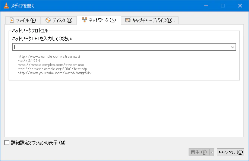The image size is (249, 161).
Task: Minimize the メディアを開く dialog
Action: [x=206, y=6]
